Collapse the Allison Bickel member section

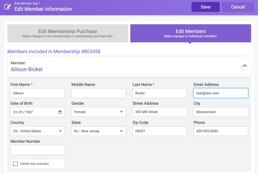click(x=244, y=66)
